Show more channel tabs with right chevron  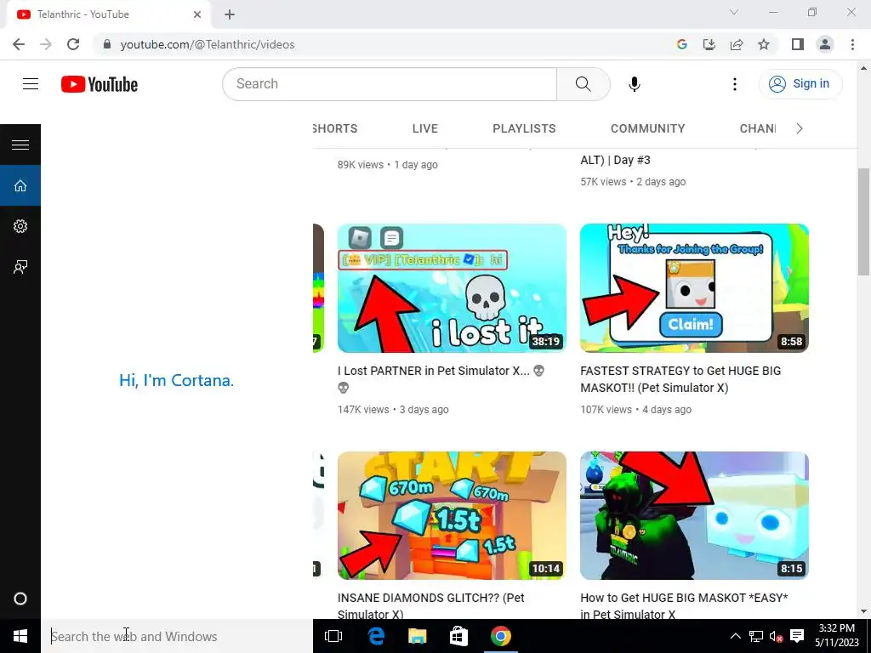click(x=800, y=128)
